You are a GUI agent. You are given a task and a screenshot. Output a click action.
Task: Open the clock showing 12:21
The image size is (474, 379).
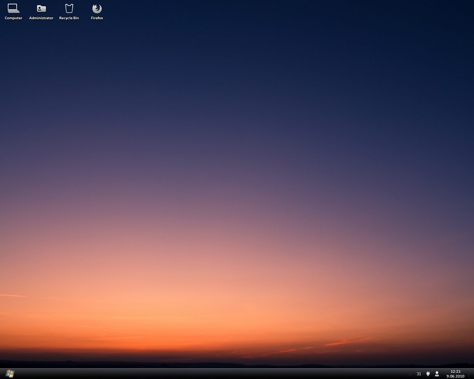point(455,374)
